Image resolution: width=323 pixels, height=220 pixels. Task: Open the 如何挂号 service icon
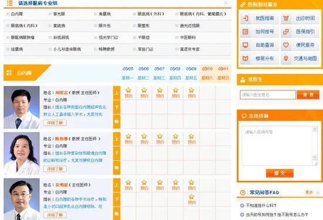pyautogui.click(x=245, y=32)
